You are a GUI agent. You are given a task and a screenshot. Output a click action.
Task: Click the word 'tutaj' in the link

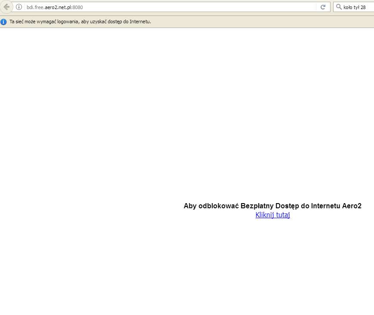coord(282,215)
